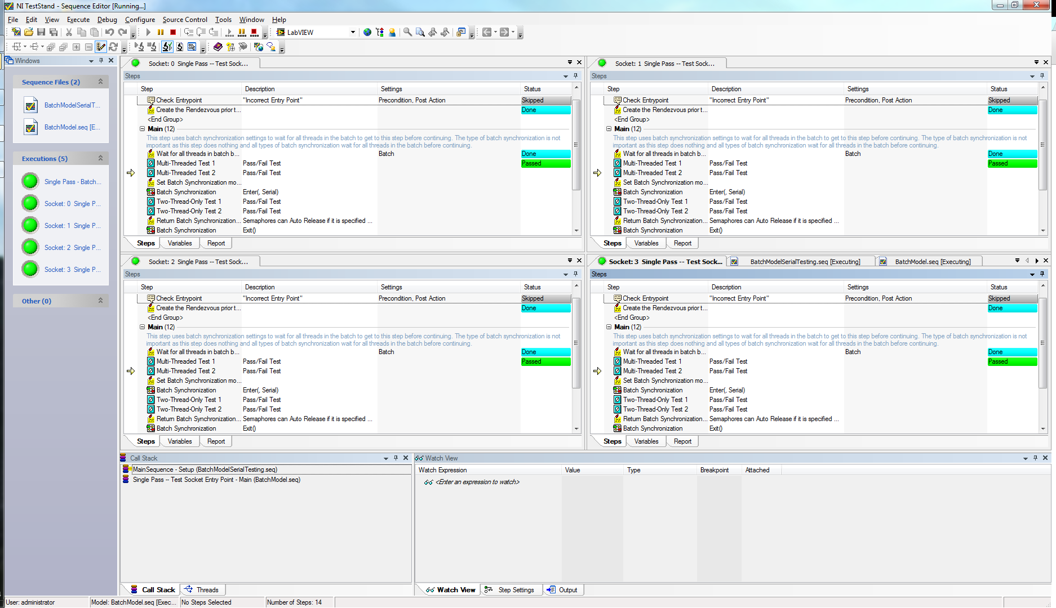This screenshot has height=608, width=1056.
Task: Click the Break All yellow debug icon
Action: [242, 32]
